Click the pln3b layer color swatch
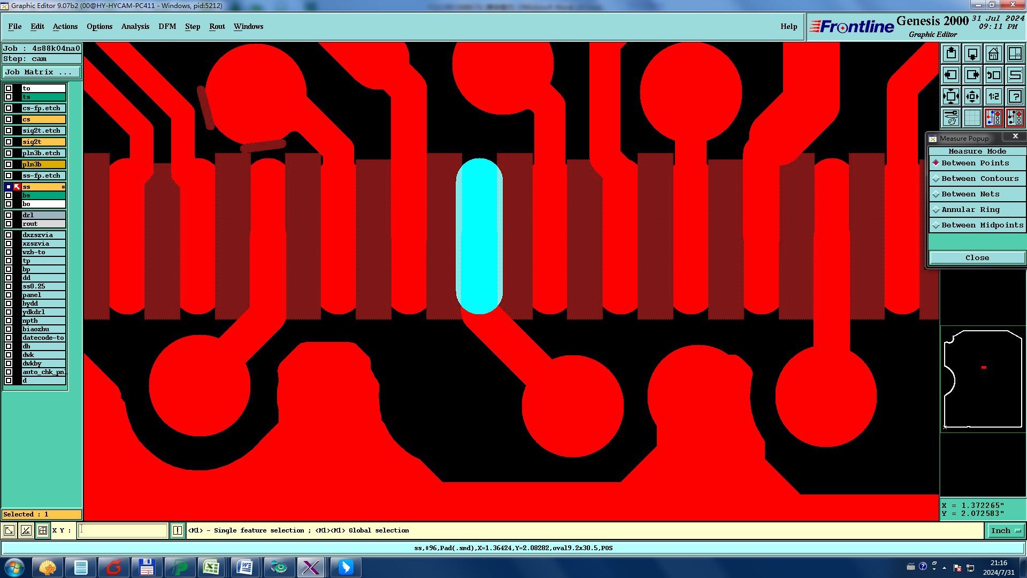 click(x=43, y=164)
